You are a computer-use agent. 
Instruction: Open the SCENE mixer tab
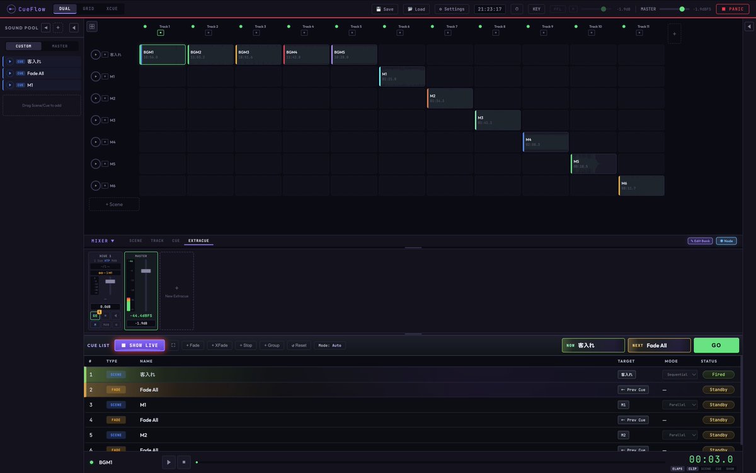[x=135, y=241]
